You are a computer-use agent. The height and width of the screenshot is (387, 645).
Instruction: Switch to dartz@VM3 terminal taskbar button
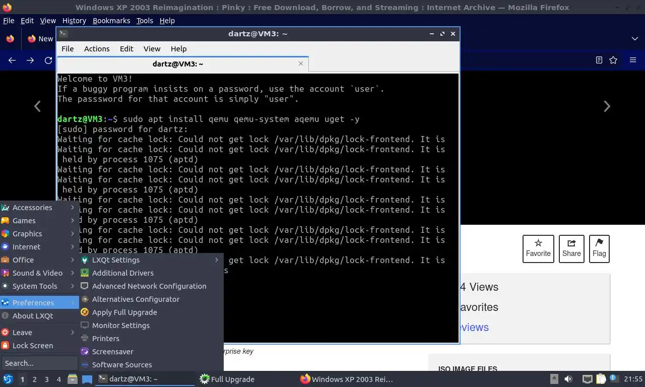(145, 379)
